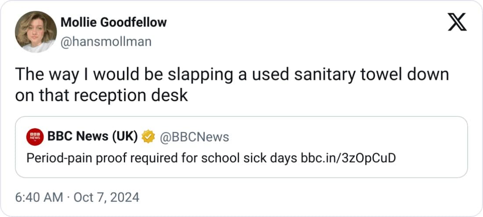
Task: Select the word "slapping" in the tweet
Action: [207, 75]
